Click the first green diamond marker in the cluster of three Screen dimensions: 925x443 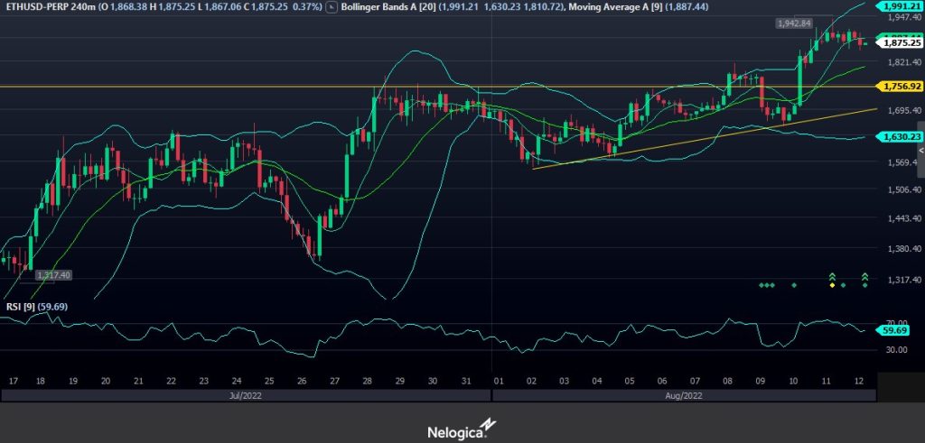[x=761, y=285]
